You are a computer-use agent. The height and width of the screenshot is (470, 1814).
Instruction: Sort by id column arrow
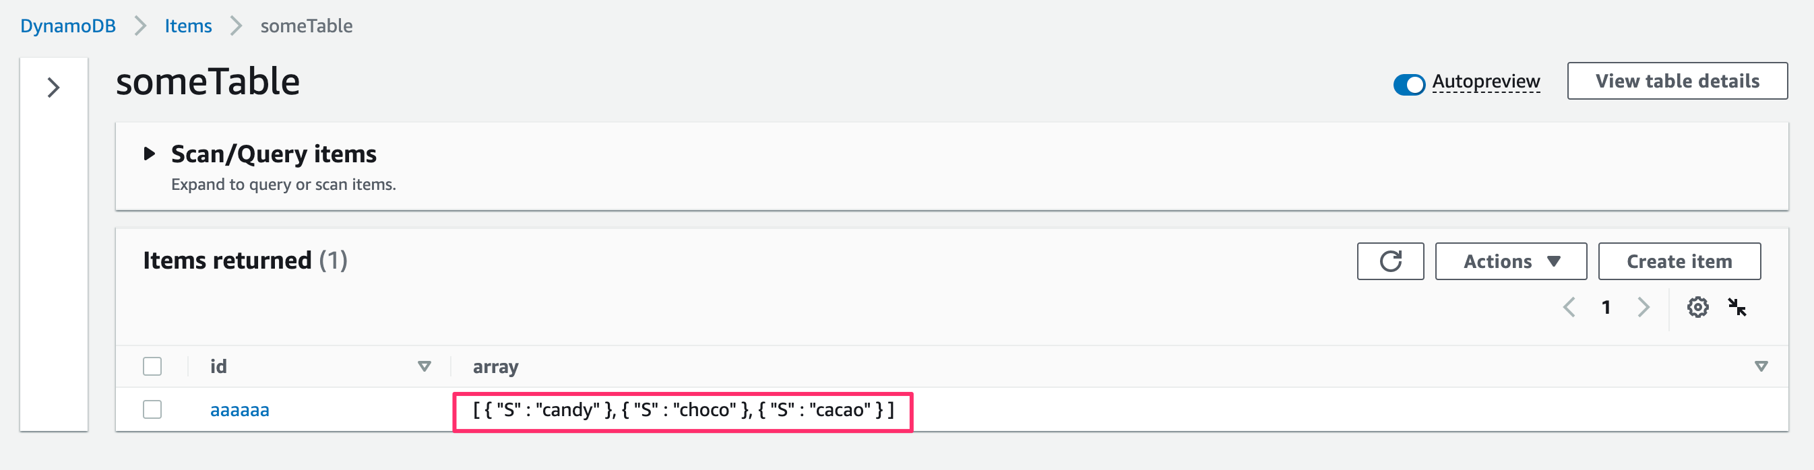point(424,366)
